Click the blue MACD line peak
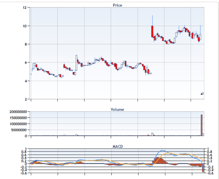This screenshot has height=179, width=219. pos(162,151)
